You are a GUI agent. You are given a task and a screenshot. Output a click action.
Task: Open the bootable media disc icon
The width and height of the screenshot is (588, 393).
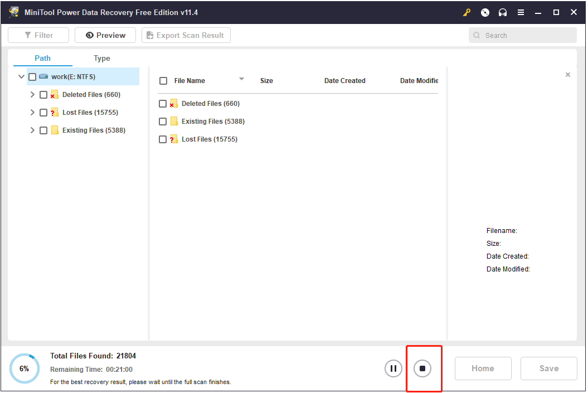click(x=485, y=13)
